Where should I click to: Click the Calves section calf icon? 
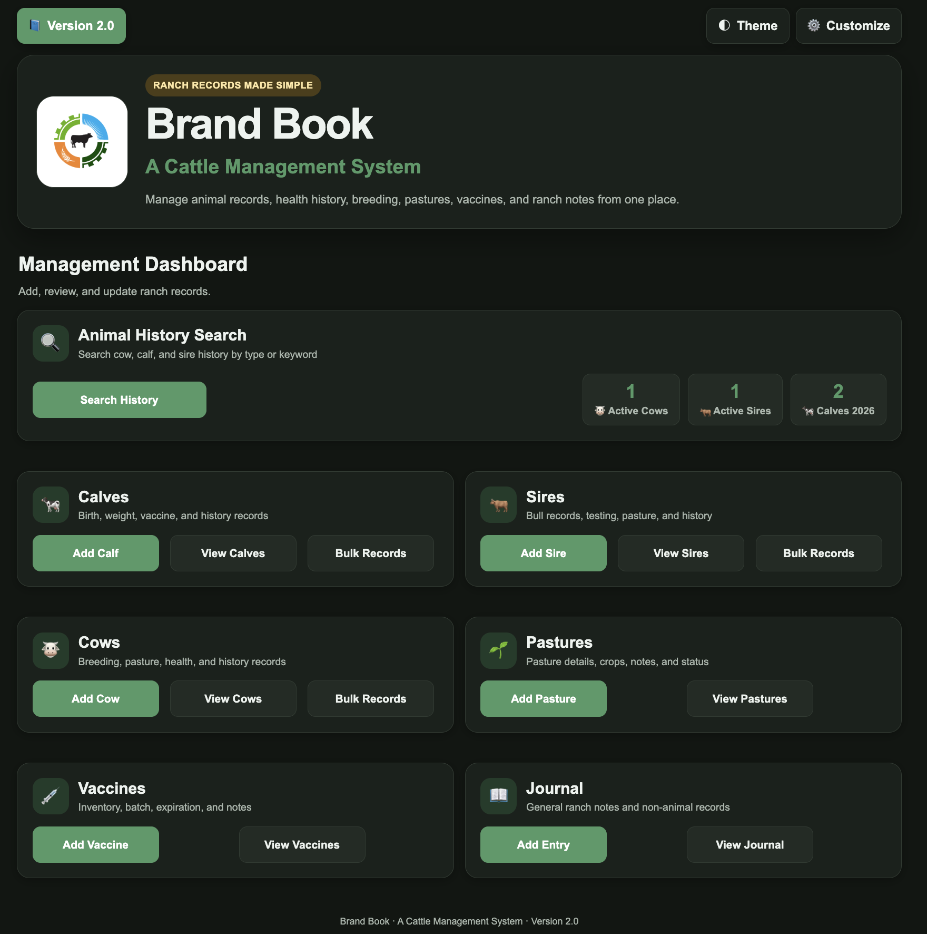pos(51,504)
